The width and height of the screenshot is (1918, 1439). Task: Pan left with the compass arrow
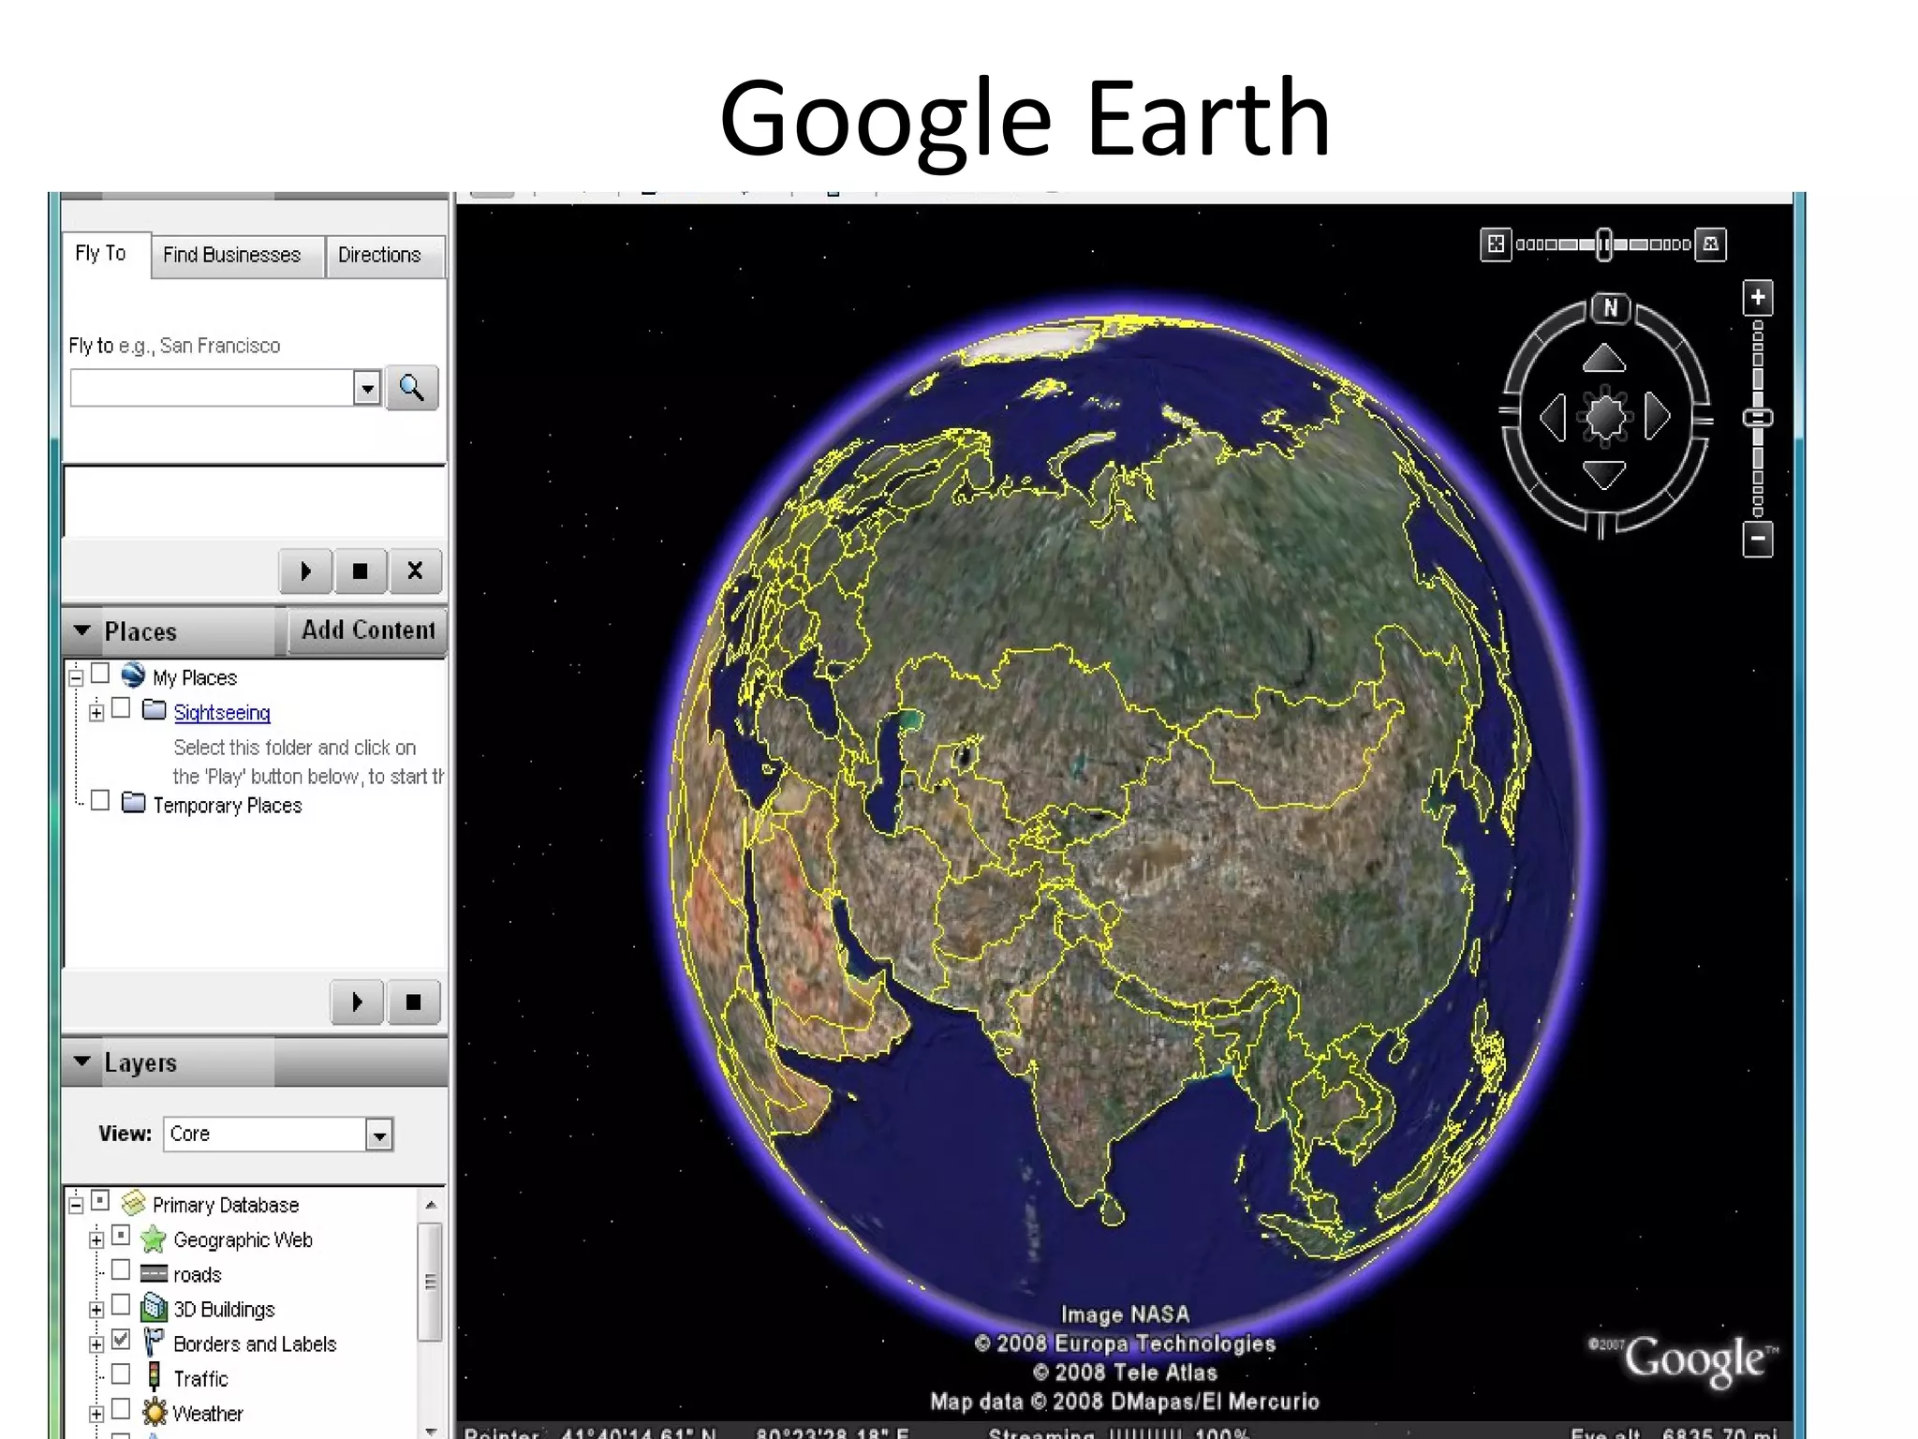pos(1553,417)
